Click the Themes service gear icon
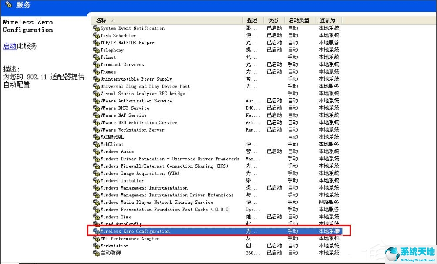Screen dimensions: 437x264 tap(97, 71)
